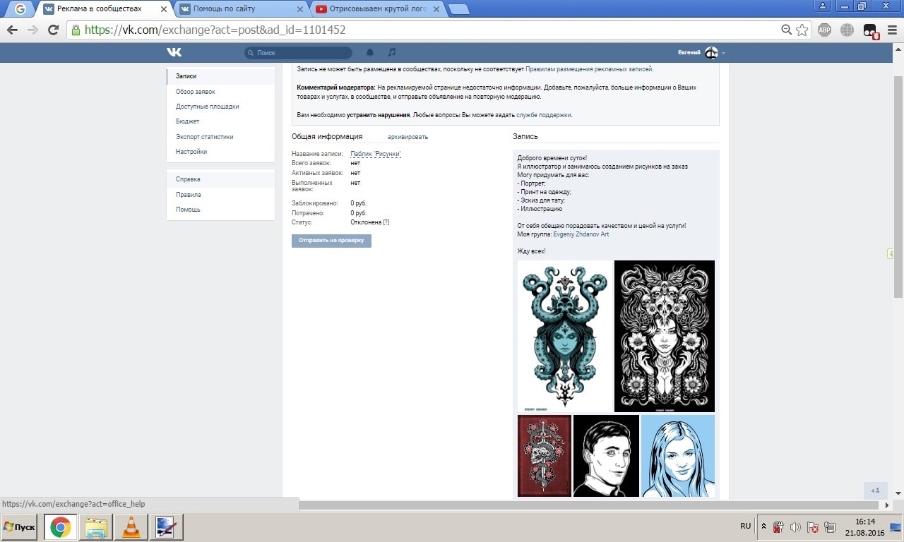
Task: Open the 'Evgeniy Zhdanov Art' group link
Action: (x=581, y=234)
